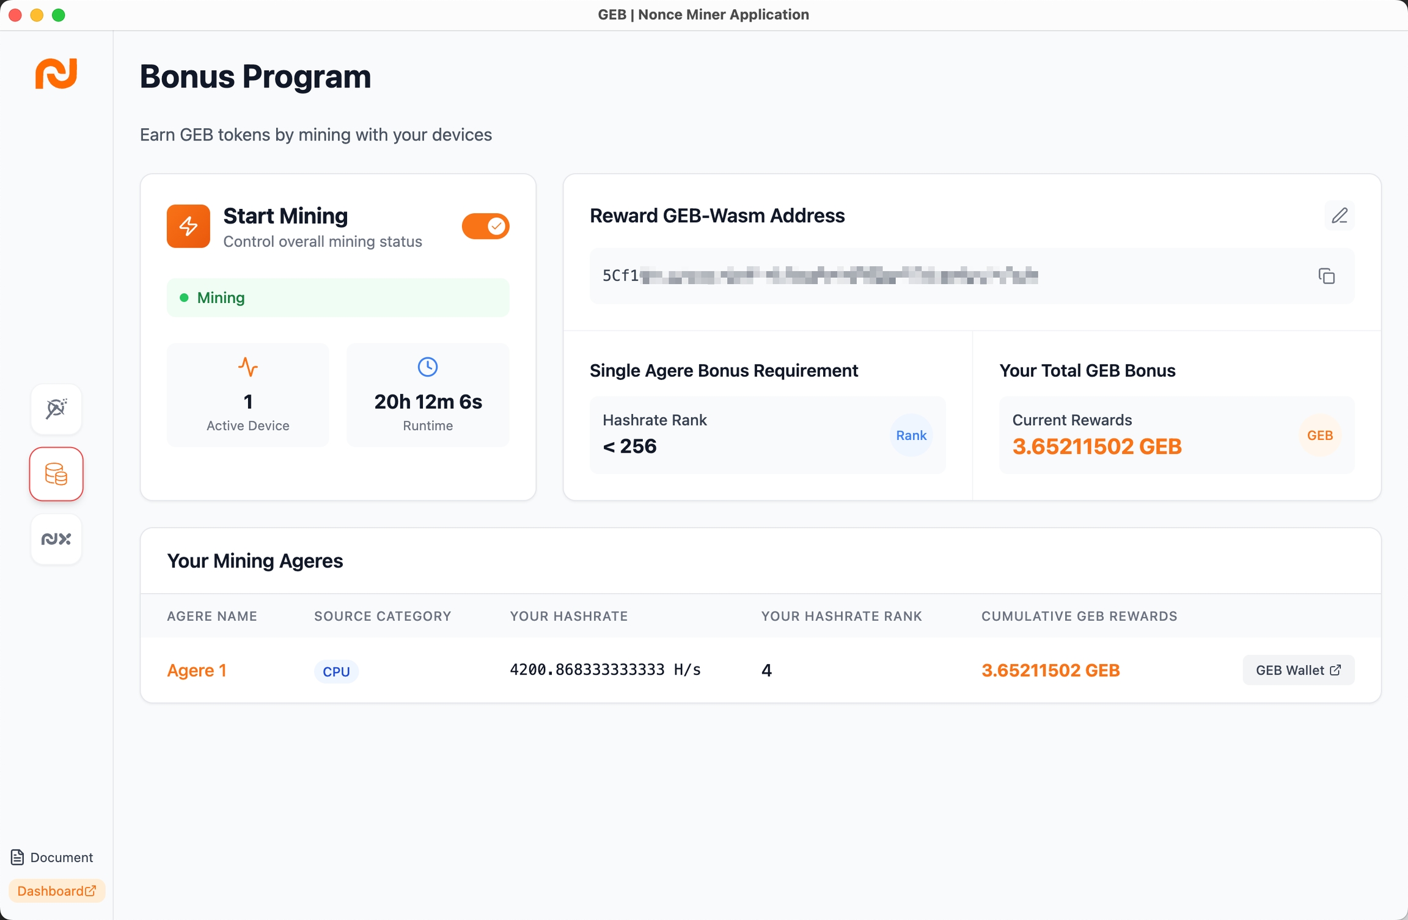Click the CPU source category tag

[x=336, y=671]
